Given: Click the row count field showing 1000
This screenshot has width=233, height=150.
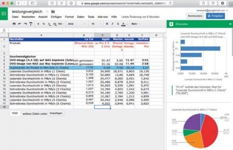Looking at the screenshot, I should click(x=15, y=113).
